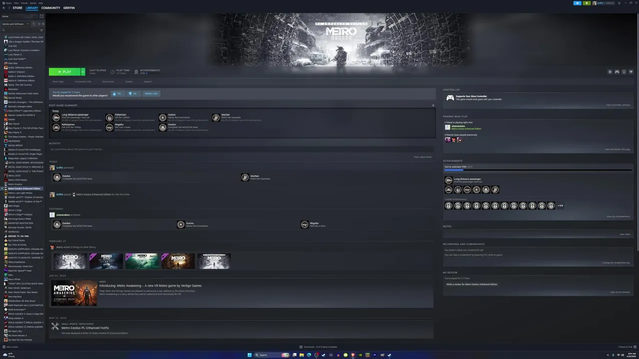The image size is (639, 359).
Task: Click library search field
Action: coord(20,30)
